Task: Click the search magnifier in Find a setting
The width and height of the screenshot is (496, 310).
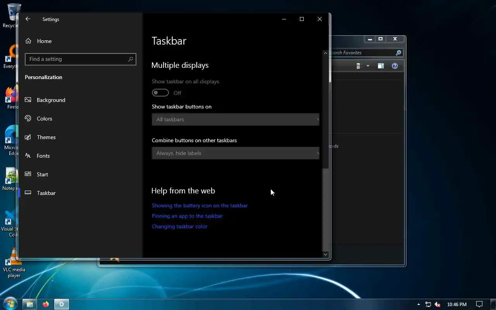Action: coord(131,59)
